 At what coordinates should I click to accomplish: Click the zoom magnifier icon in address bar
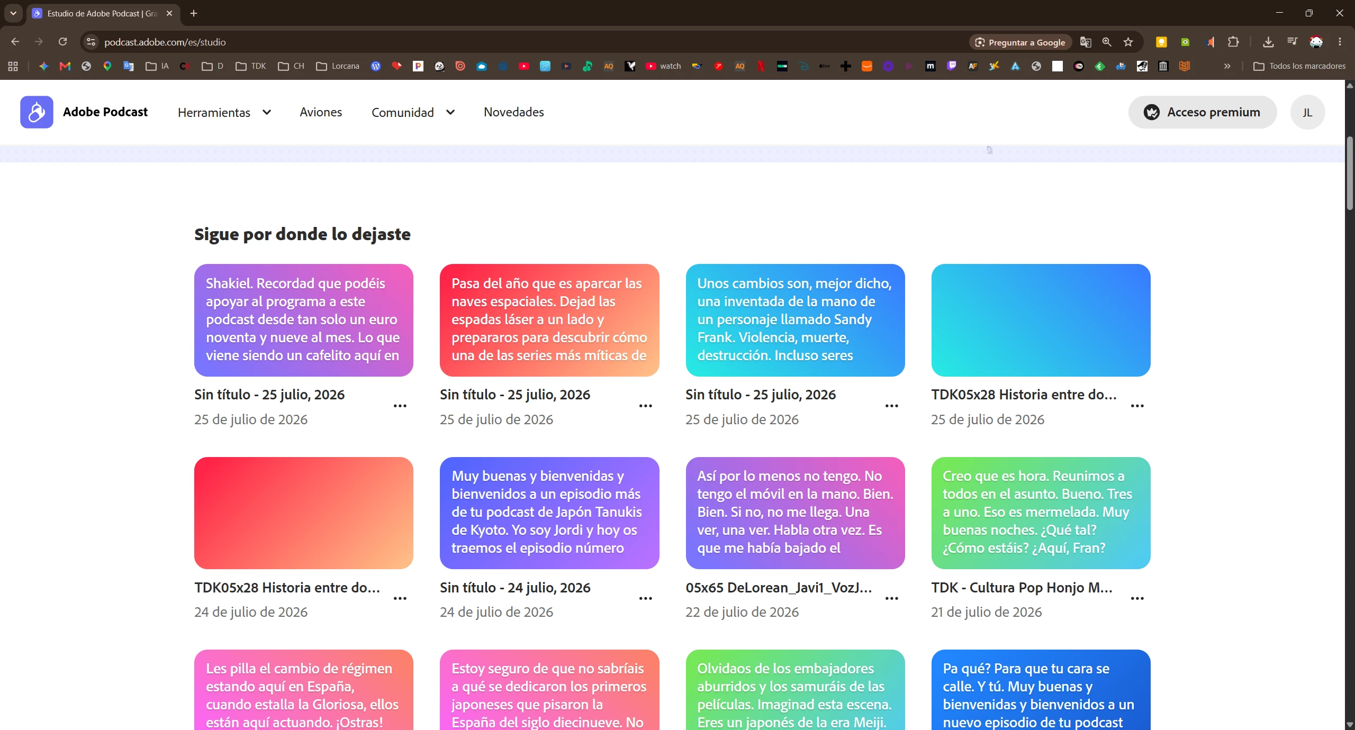pyautogui.click(x=1107, y=42)
